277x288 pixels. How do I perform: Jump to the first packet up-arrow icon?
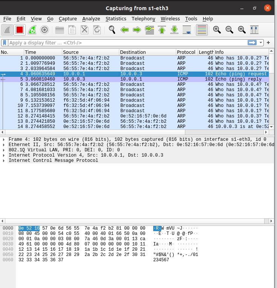162,30
